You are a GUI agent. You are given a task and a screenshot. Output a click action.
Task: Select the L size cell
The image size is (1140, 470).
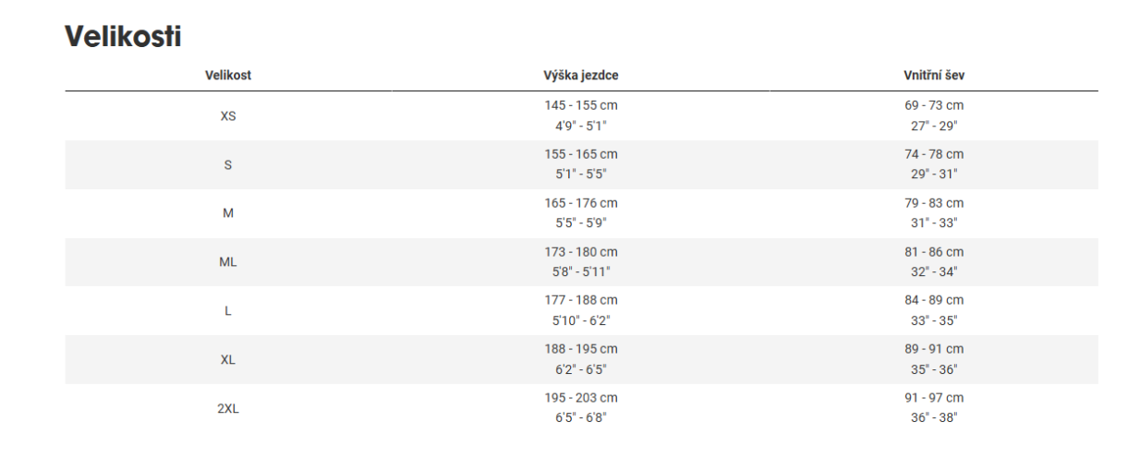[228, 311]
